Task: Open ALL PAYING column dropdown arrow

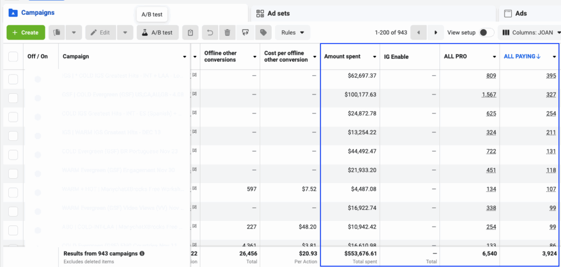Action: 554,56
